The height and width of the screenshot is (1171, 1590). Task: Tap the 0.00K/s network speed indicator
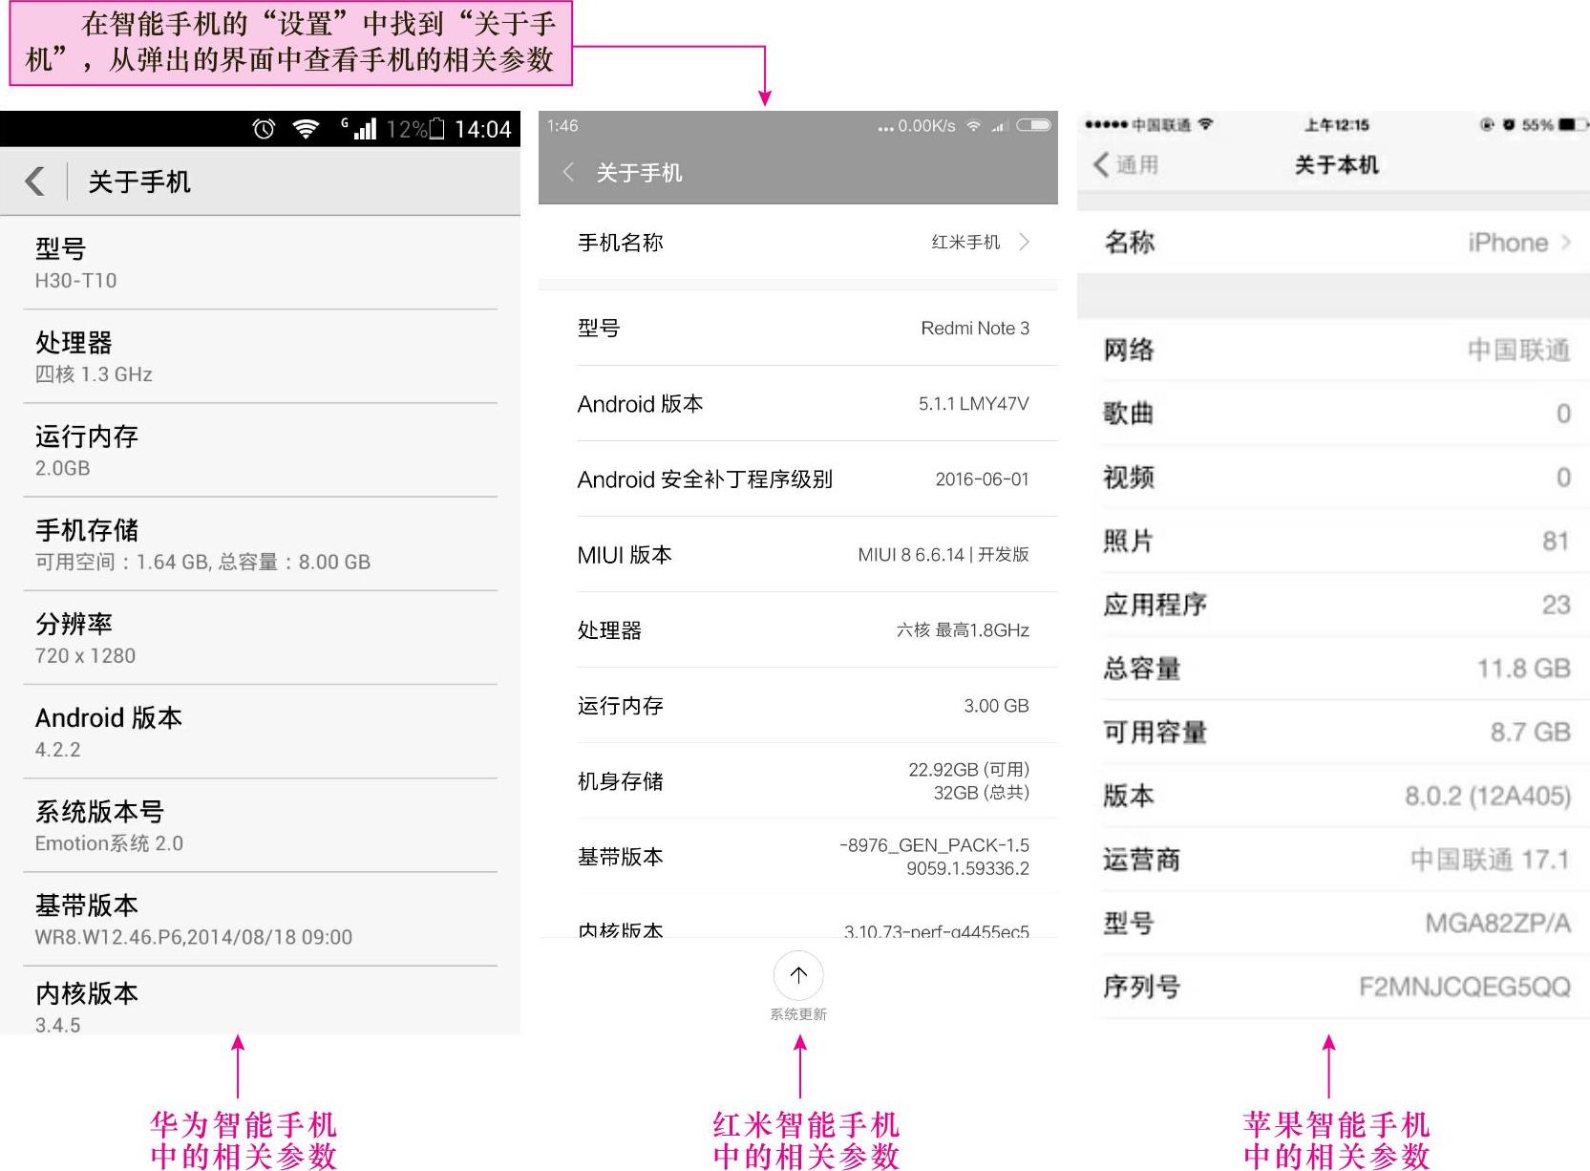[926, 126]
